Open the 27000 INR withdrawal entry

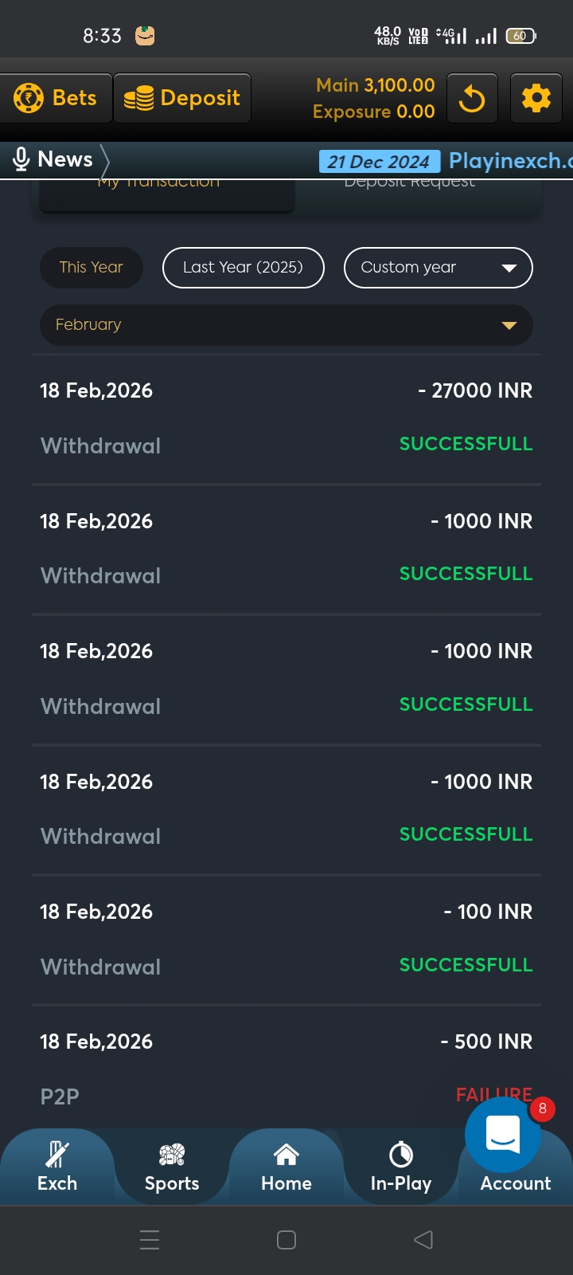pos(286,418)
